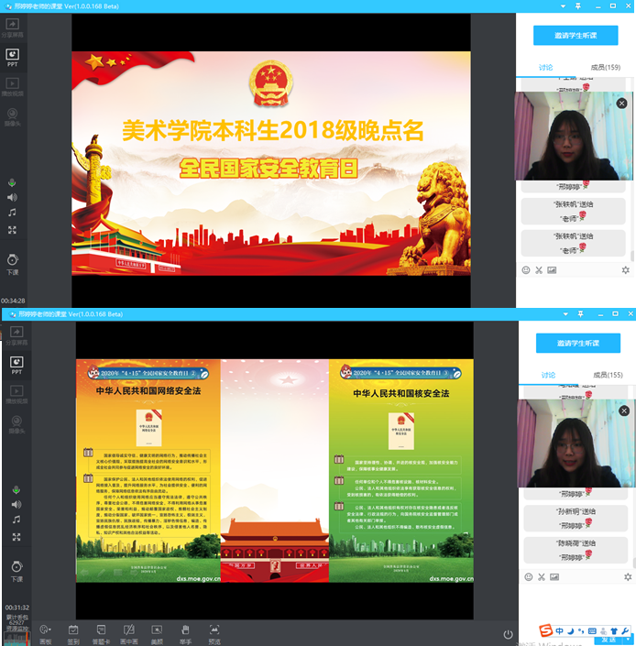Open chat settings gear in bottom panel
636x646 pixels.
coord(626,577)
